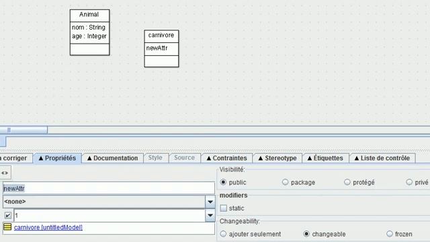
Task: Toggle the multiplicity checkbox
Action: click(x=8, y=215)
